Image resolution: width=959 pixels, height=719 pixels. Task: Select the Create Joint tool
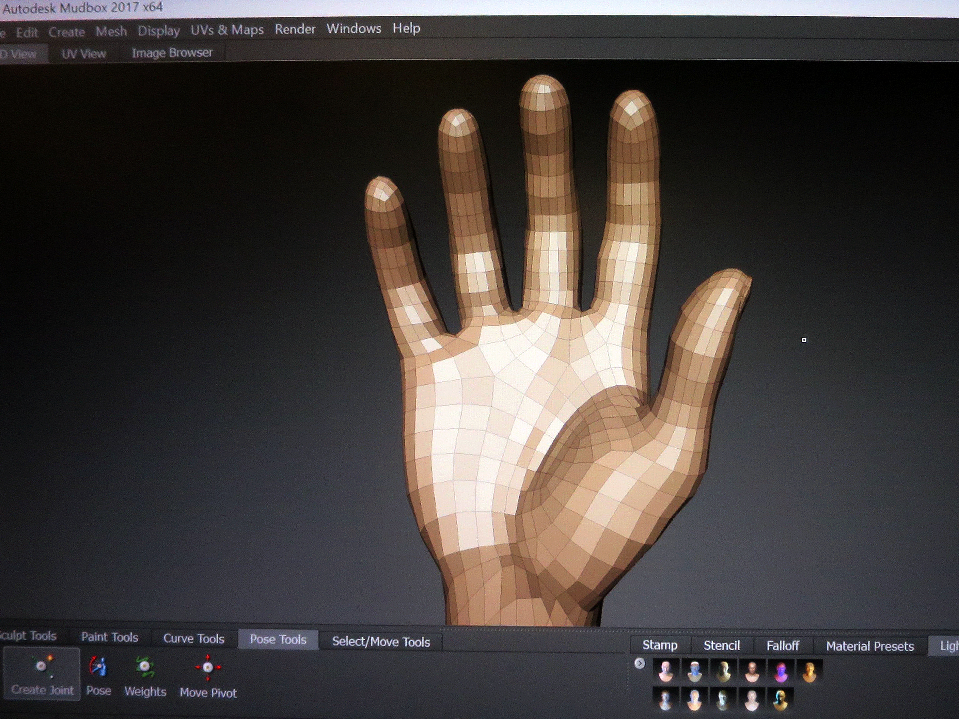pos(41,673)
